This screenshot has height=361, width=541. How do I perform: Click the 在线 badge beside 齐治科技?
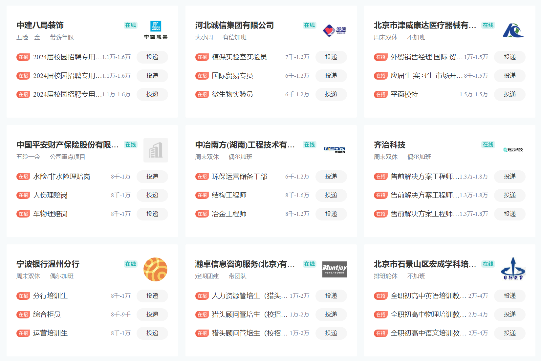[x=488, y=144]
